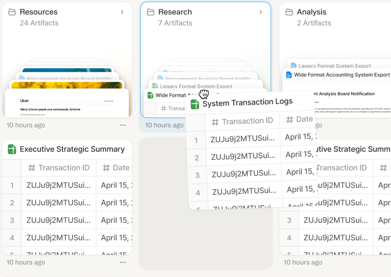The width and height of the screenshot is (391, 277).
Task: Click the Wide Format sheet icon in Research
Action: click(x=150, y=95)
